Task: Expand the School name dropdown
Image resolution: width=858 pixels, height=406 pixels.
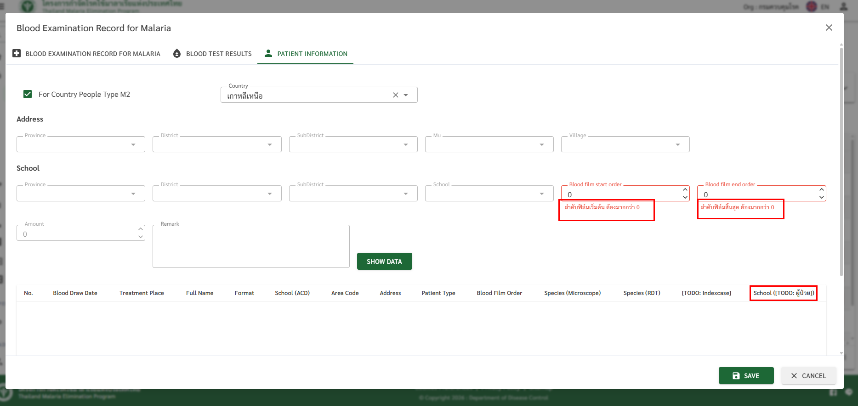Action: [541, 194]
